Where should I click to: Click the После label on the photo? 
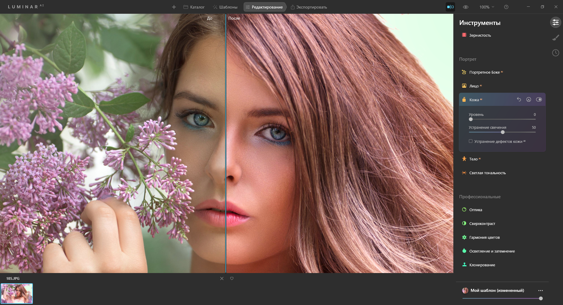(x=234, y=18)
